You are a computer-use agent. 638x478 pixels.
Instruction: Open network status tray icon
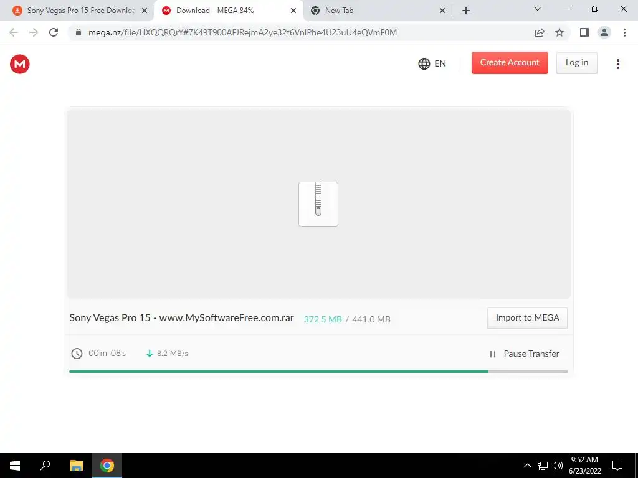pos(543,466)
